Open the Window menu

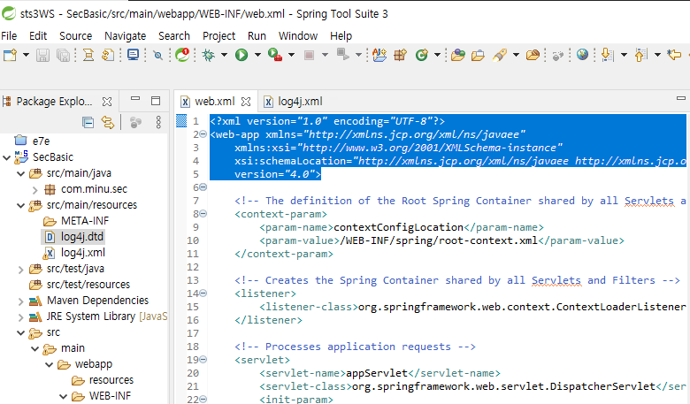298,36
